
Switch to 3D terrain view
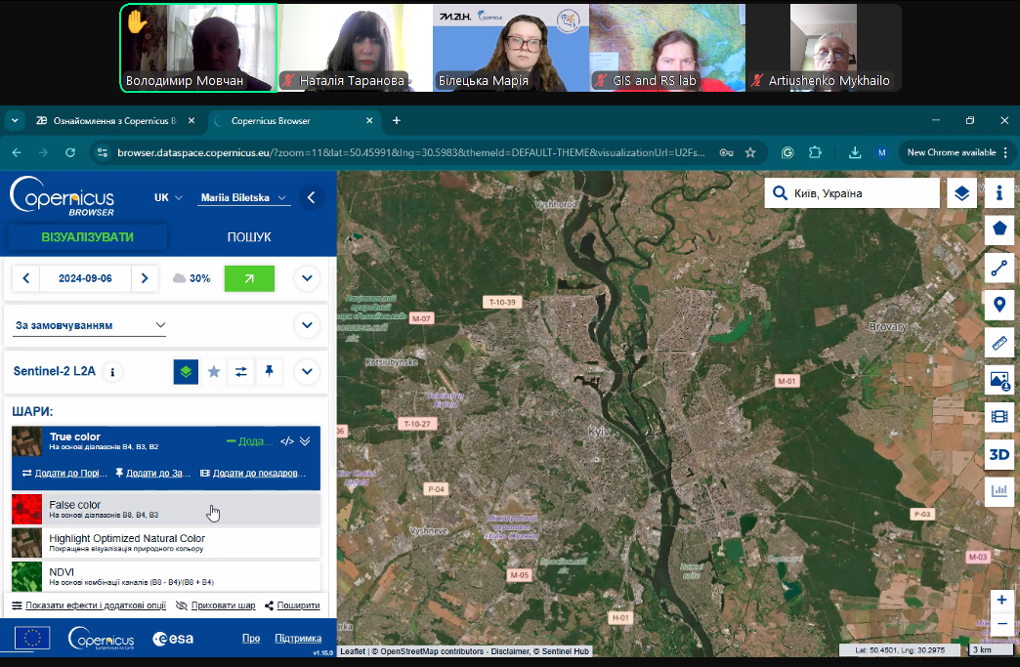[999, 454]
